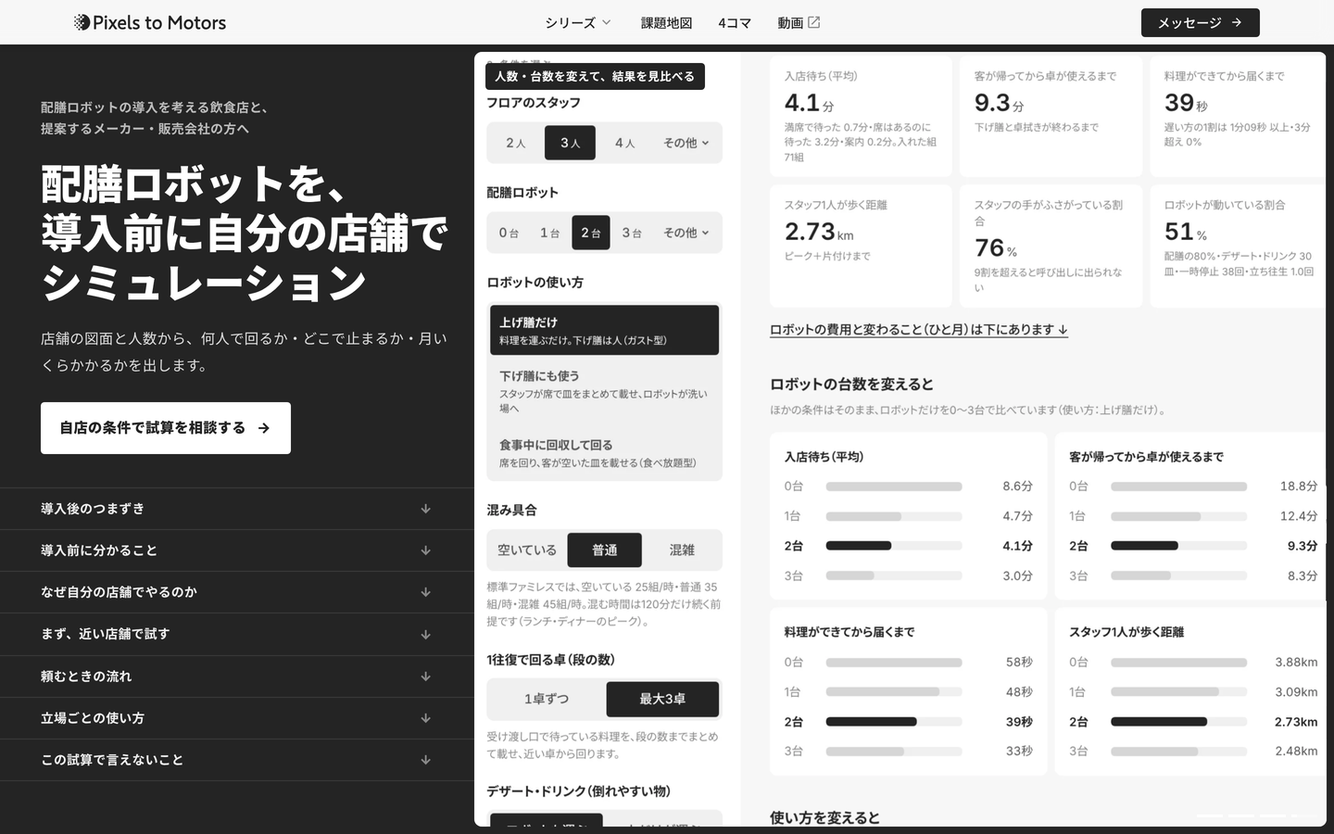Choose 混雑 congestion level
Image resolution: width=1334 pixels, height=834 pixels.
pos(682,550)
